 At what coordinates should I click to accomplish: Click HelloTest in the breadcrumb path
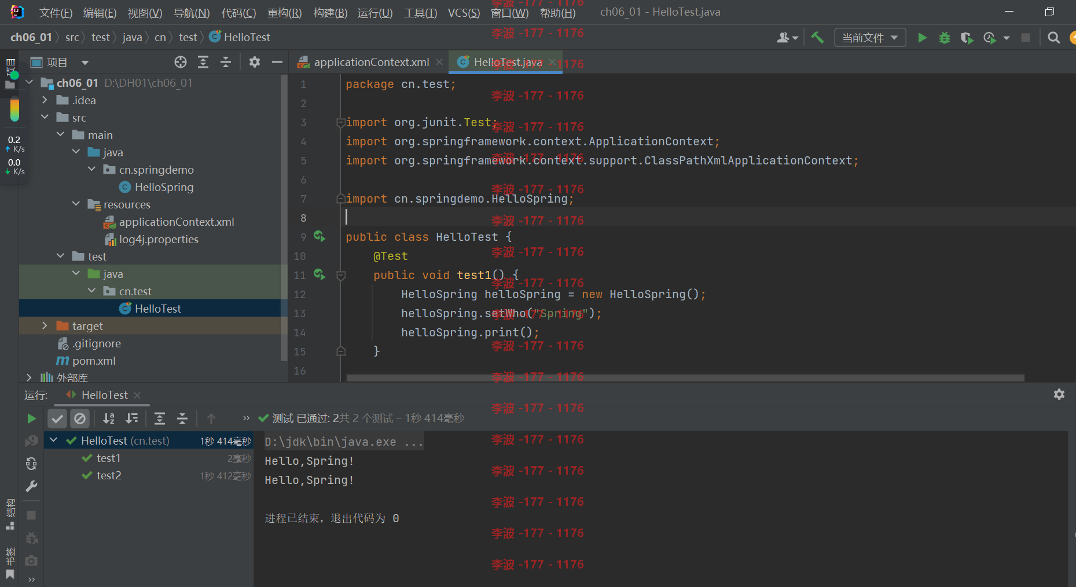tap(247, 37)
